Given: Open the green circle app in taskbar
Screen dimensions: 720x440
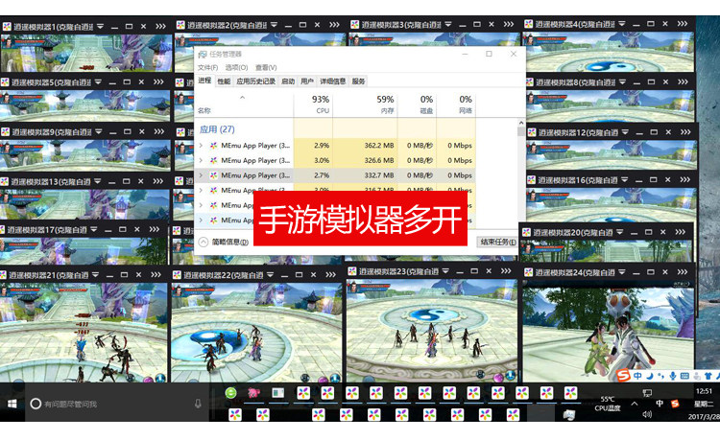Looking at the screenshot, I should [x=230, y=393].
